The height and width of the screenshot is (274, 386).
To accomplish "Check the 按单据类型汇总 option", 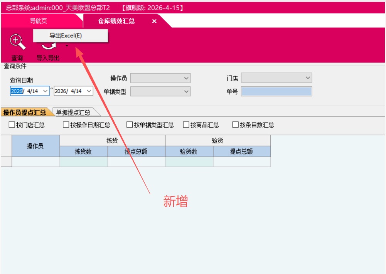I will point(130,125).
